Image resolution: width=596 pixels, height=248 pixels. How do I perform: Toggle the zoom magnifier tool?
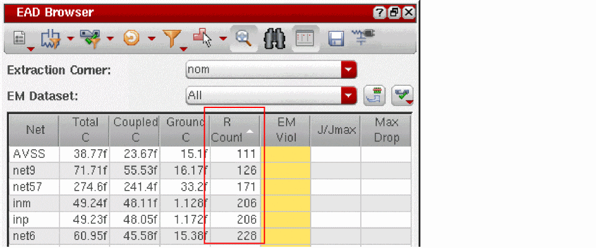click(x=244, y=38)
